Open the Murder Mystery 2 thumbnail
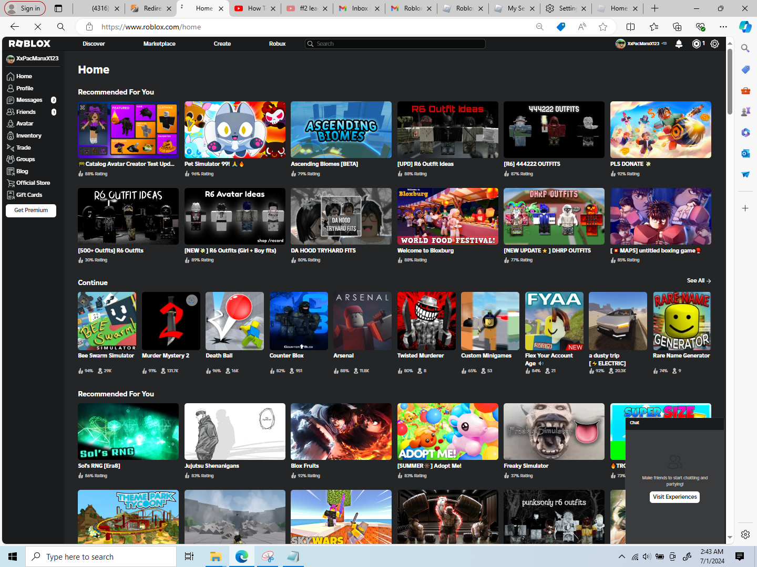Viewport: 757px width, 567px height. point(171,321)
